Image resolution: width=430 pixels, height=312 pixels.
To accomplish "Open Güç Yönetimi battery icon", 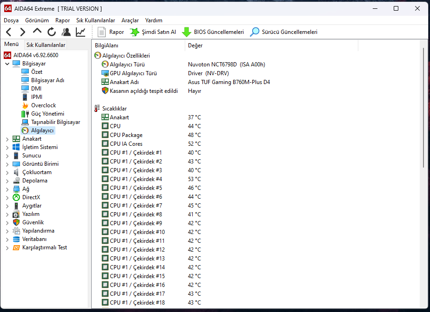I will coord(25,114).
